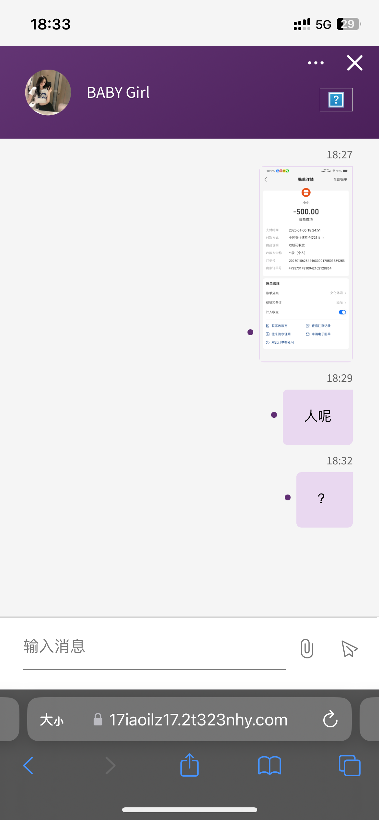Tap the BABY Girl profile avatar
The width and height of the screenshot is (379, 820).
click(48, 93)
